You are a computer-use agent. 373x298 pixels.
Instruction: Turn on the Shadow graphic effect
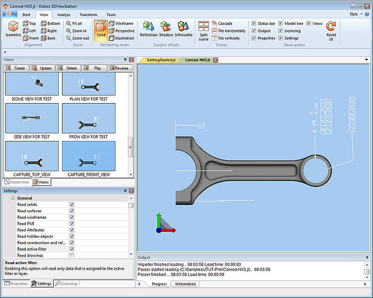pyautogui.click(x=166, y=29)
